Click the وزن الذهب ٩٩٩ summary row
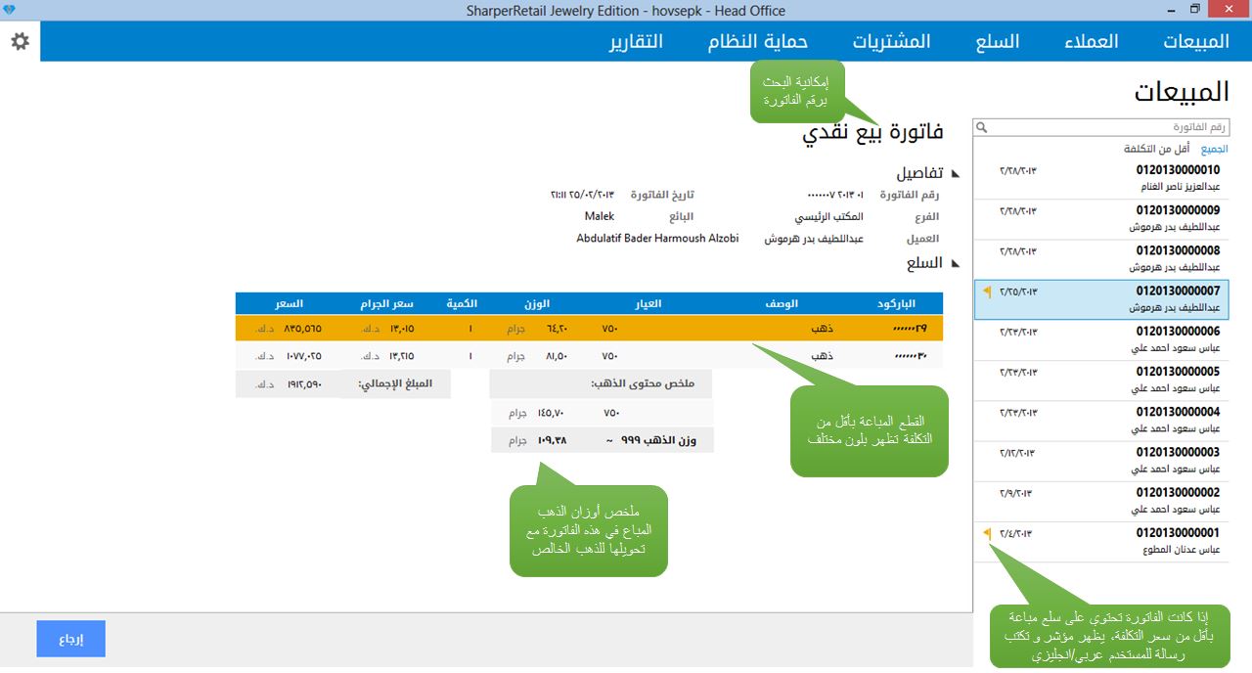 click(x=602, y=440)
